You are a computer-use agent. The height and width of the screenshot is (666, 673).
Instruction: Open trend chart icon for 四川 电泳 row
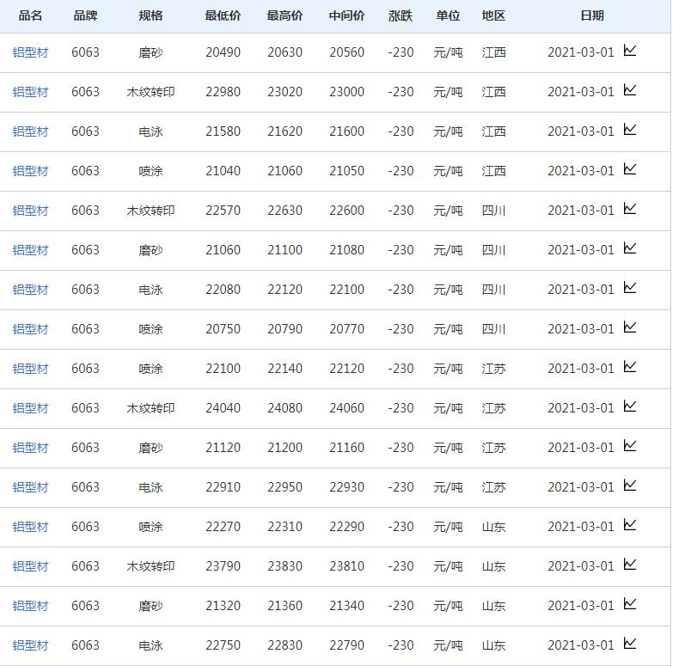tap(630, 288)
